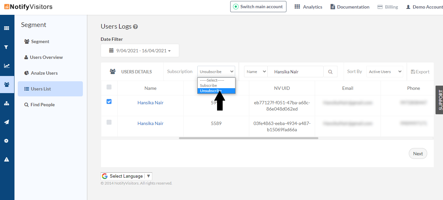Go to Find People menu item
The image size is (443, 200).
42,105
